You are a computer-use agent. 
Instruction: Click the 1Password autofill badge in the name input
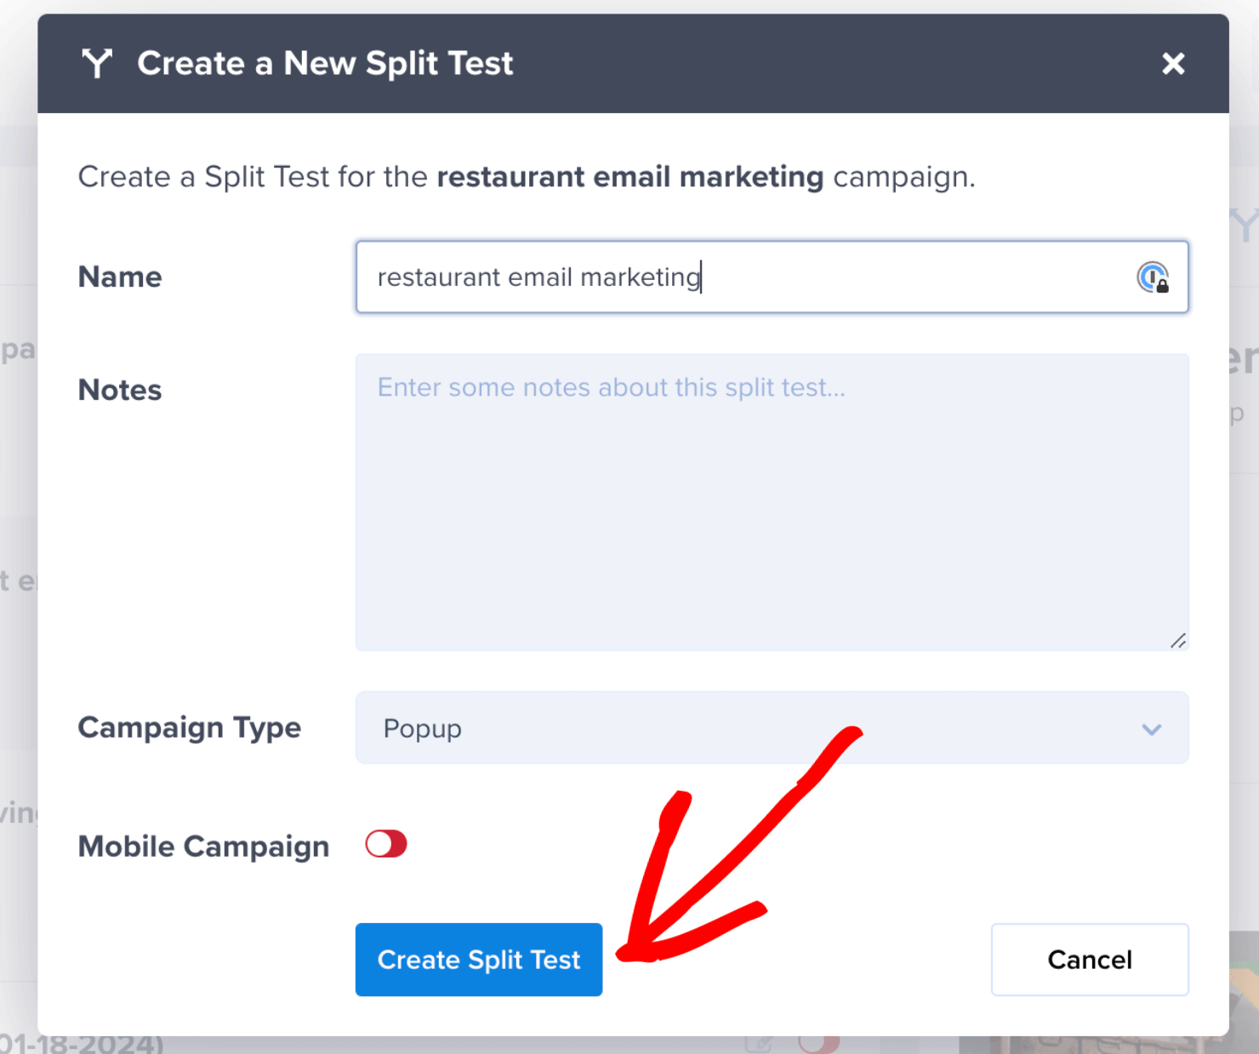1152,277
